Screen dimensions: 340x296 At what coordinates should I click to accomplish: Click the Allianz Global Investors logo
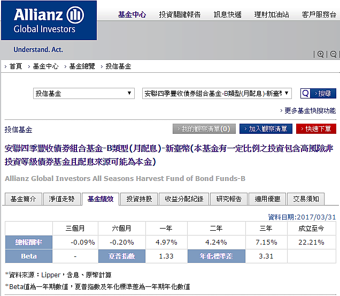click(49, 20)
